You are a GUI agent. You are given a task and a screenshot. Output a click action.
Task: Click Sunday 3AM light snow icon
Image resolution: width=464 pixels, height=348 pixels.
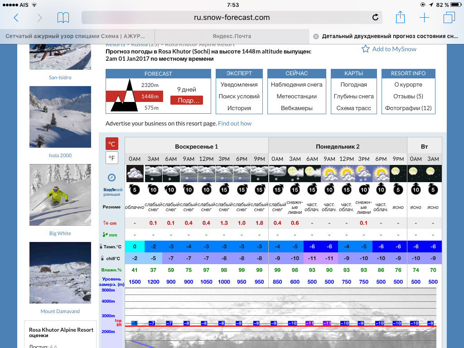coord(153,174)
